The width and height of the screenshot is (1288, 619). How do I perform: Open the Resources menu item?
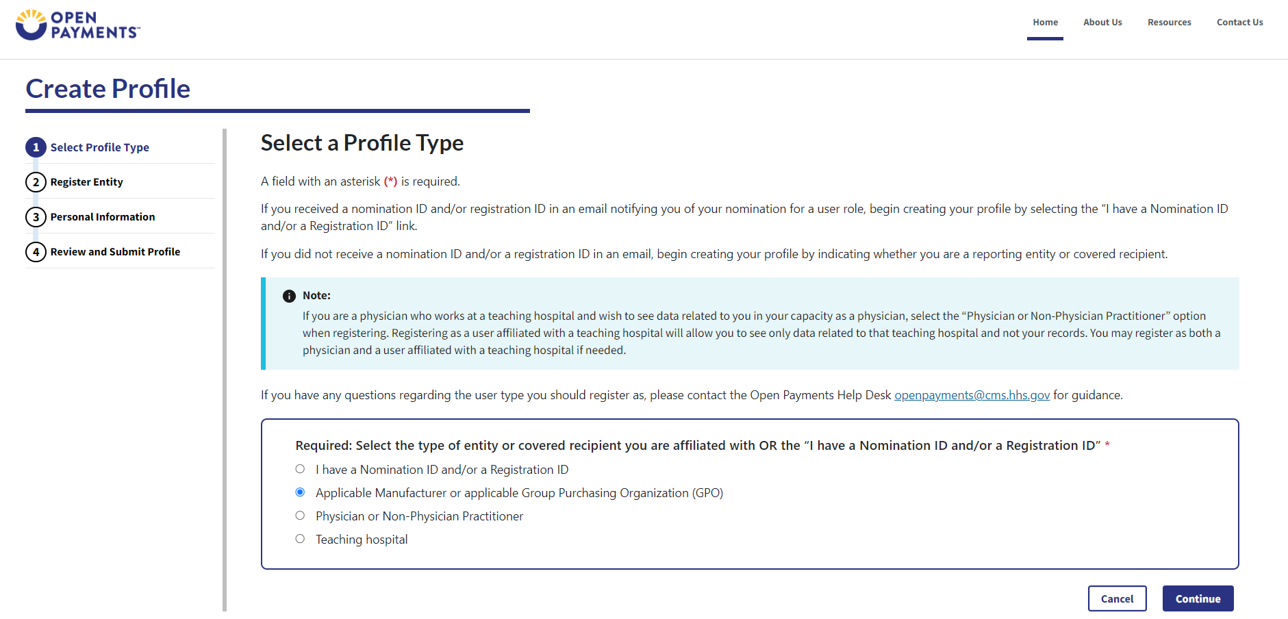pyautogui.click(x=1169, y=23)
